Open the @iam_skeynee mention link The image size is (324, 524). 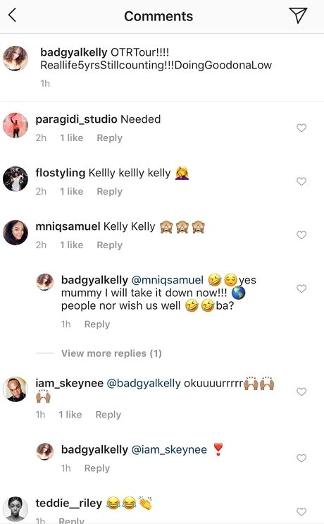point(169,449)
